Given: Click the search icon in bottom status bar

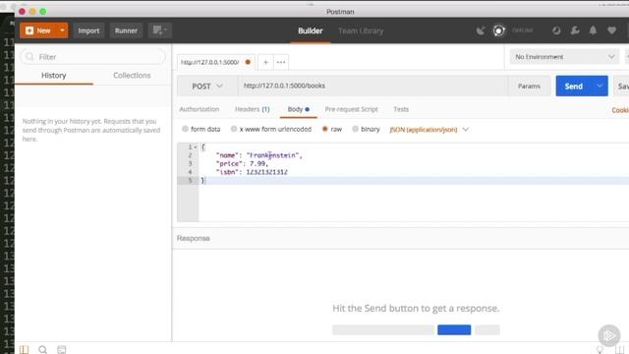Looking at the screenshot, I should 42,350.
